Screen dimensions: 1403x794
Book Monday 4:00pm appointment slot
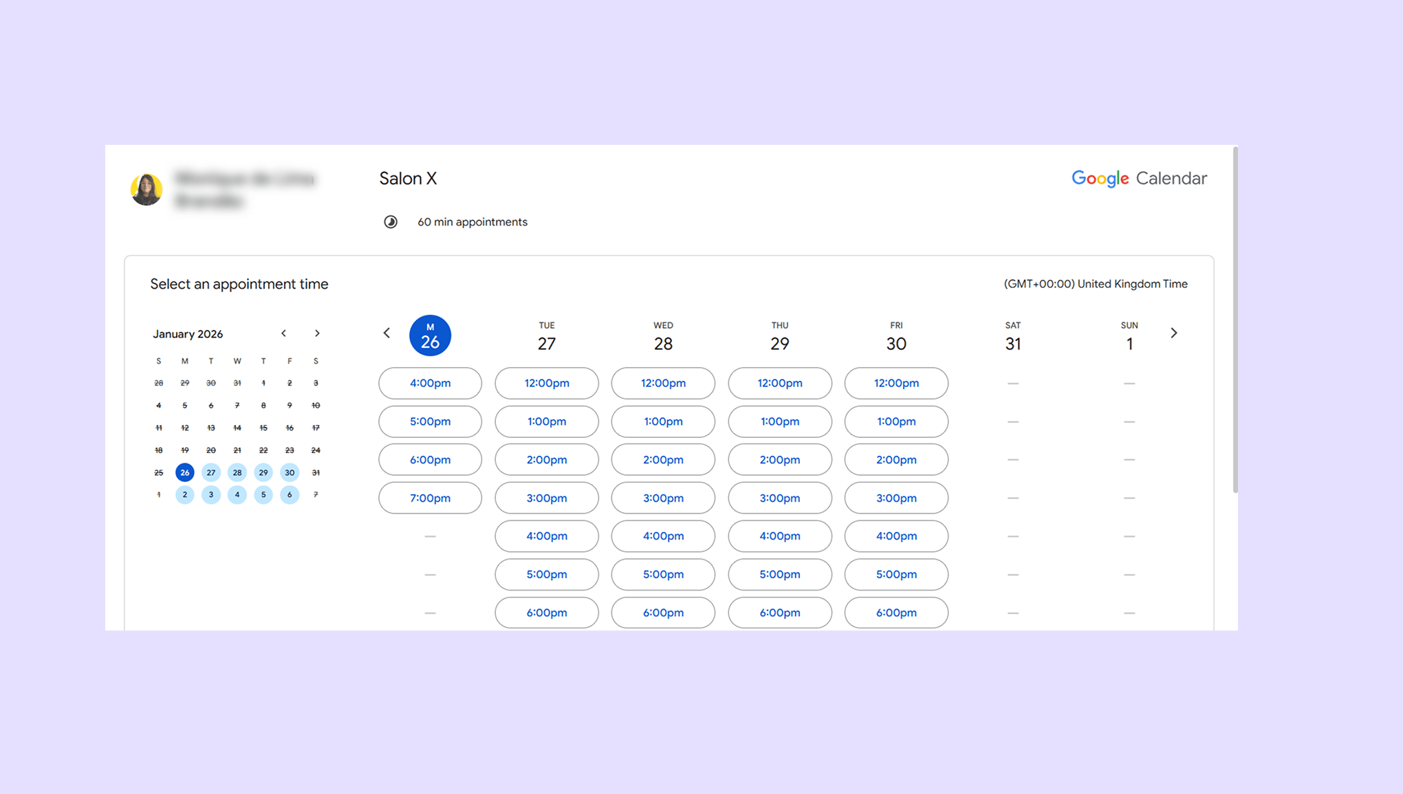(430, 383)
